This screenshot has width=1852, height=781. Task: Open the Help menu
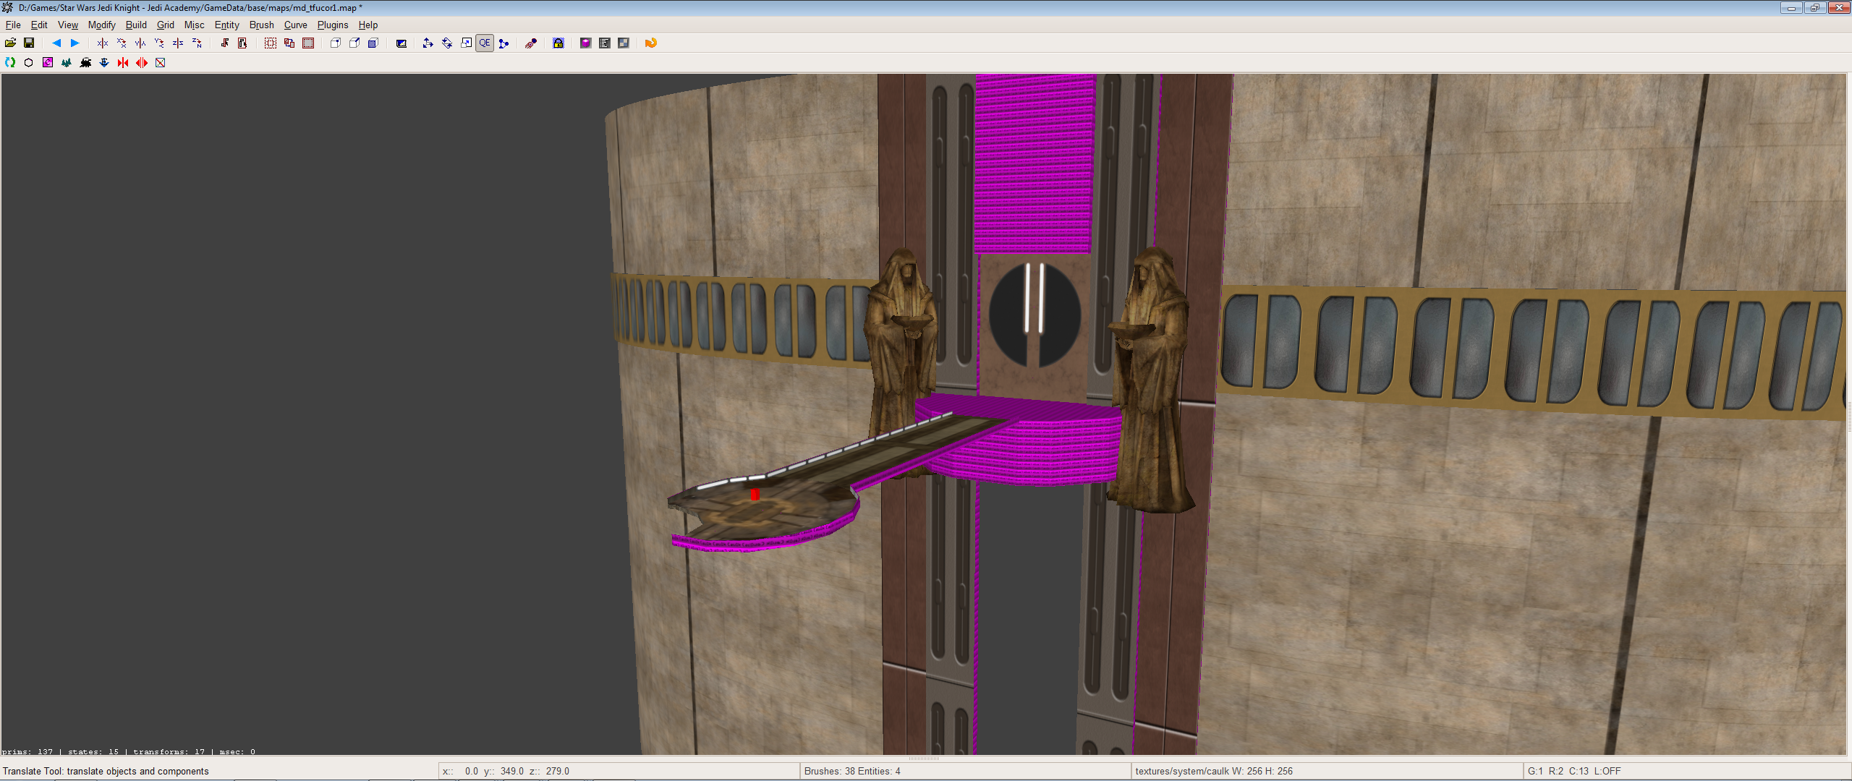368,25
